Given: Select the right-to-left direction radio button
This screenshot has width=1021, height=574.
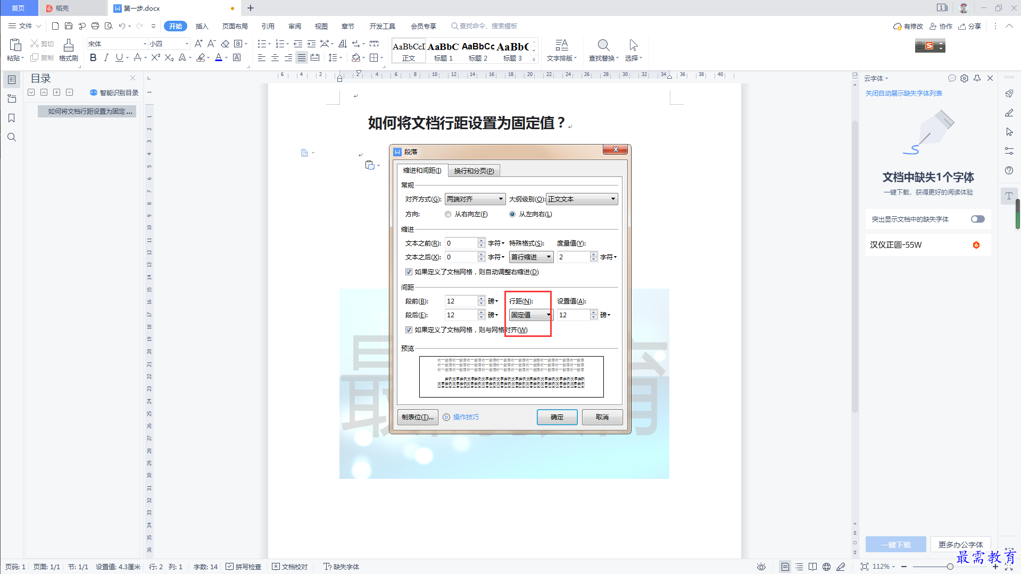Looking at the screenshot, I should [448, 214].
